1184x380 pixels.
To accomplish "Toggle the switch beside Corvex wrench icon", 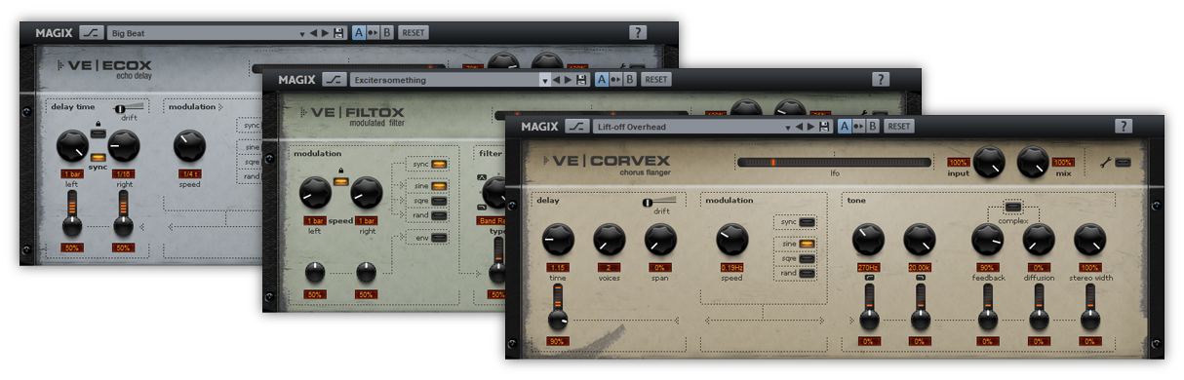I will pyautogui.click(x=1124, y=162).
